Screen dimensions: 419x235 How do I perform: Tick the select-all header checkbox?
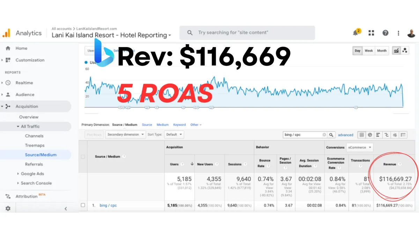point(83,157)
